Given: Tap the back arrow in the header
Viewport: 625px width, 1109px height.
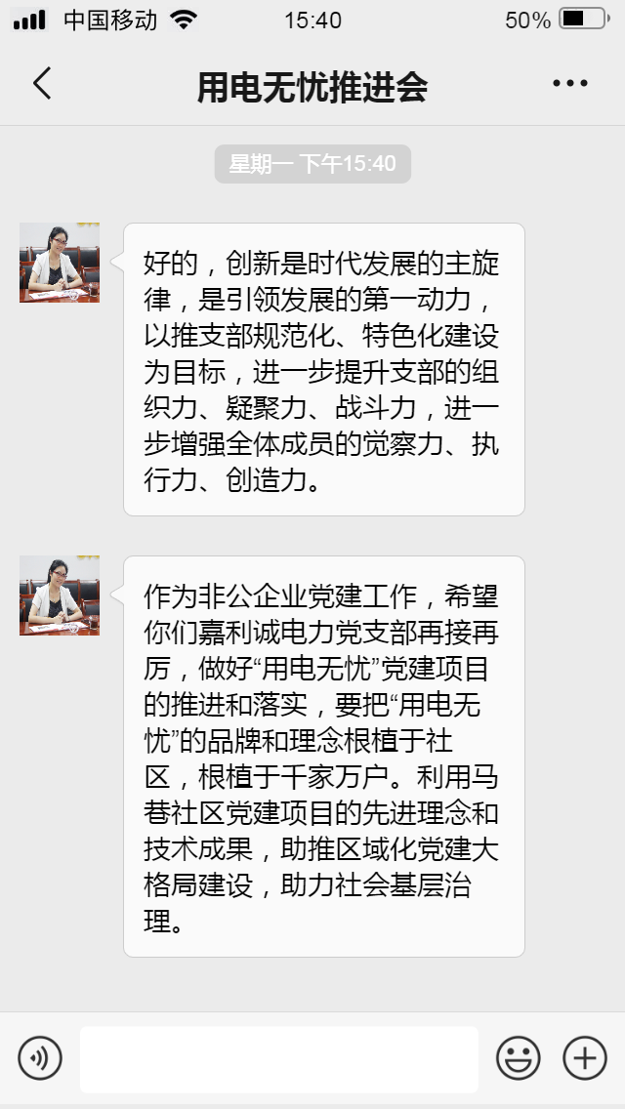Looking at the screenshot, I should 42,83.
